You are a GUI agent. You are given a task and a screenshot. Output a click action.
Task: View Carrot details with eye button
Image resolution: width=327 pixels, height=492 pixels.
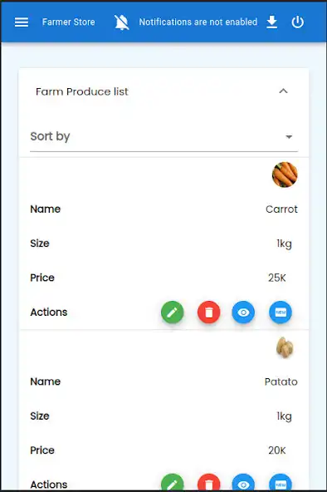point(243,312)
